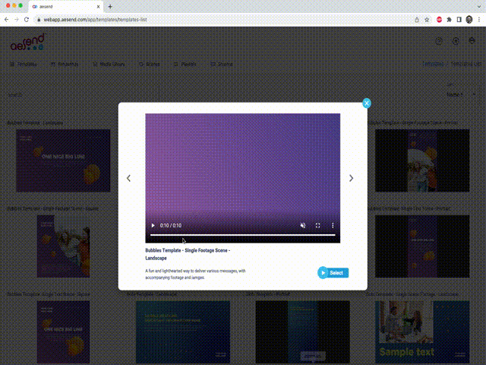
Task: Close the template preview modal
Action: 366,103
